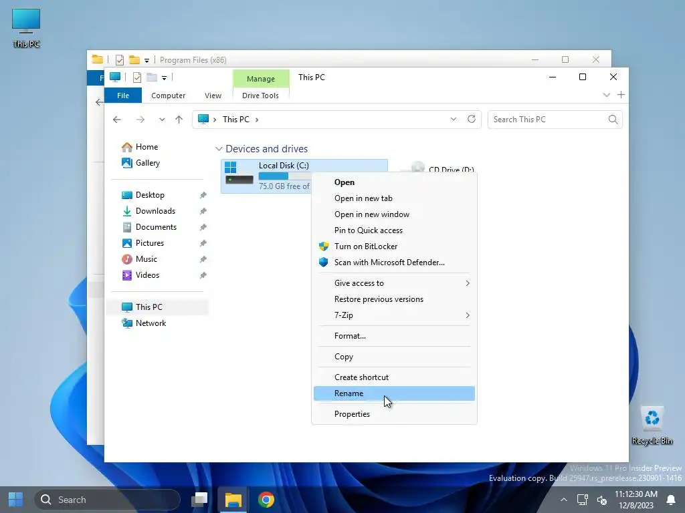The width and height of the screenshot is (685, 513).
Task: Open Task View from the taskbar
Action: point(199,500)
